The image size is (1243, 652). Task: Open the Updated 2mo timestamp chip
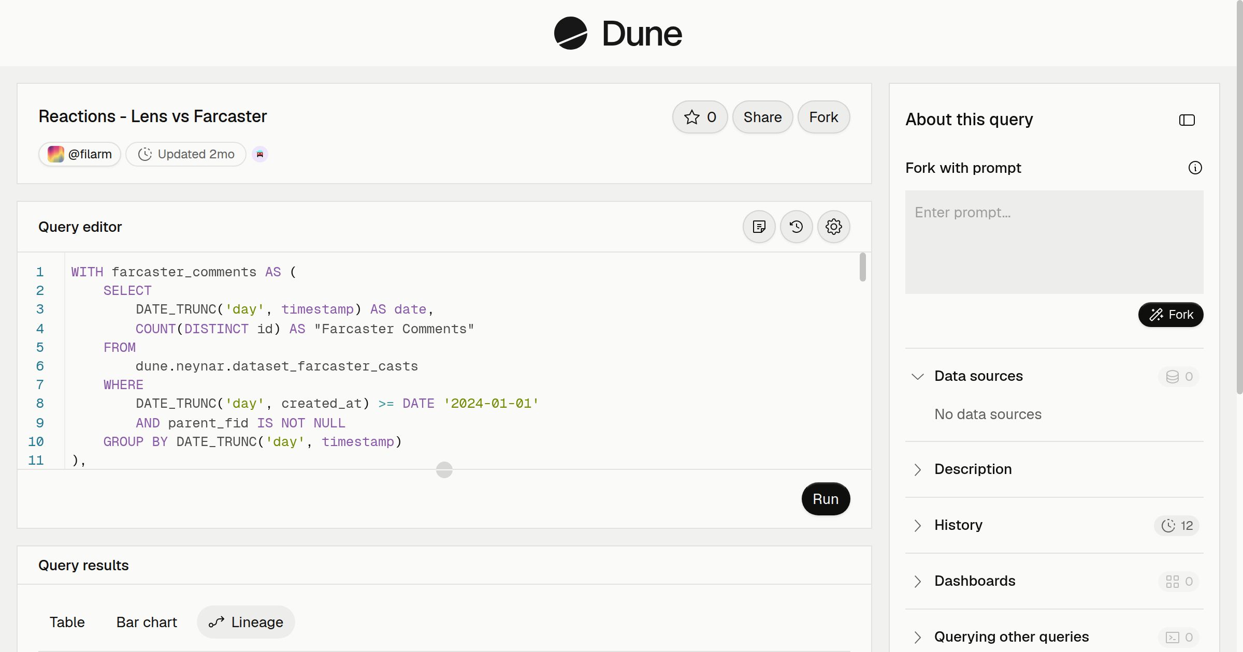[x=186, y=154]
